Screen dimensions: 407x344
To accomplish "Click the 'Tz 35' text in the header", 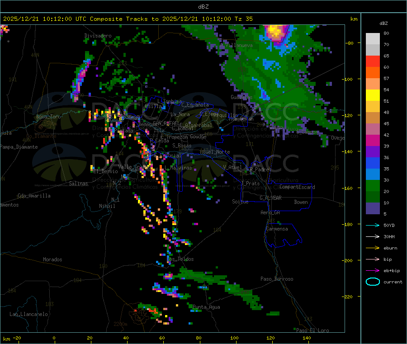I will pyautogui.click(x=243, y=19).
